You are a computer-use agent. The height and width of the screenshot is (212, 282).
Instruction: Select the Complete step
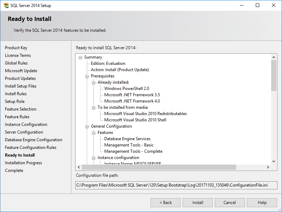pyautogui.click(x=14, y=171)
